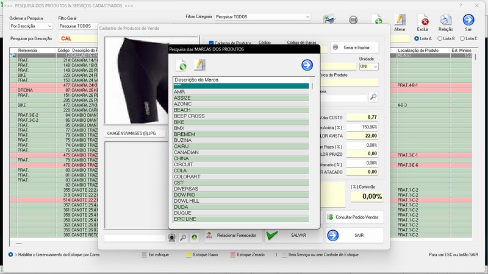
Task: Open the Ordenar a Pesquisa dropdown
Action: pyautogui.click(x=32, y=26)
